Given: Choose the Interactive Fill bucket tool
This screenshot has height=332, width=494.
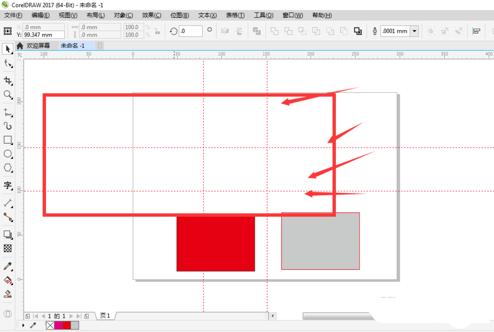Looking at the screenshot, I should pos(7,280).
